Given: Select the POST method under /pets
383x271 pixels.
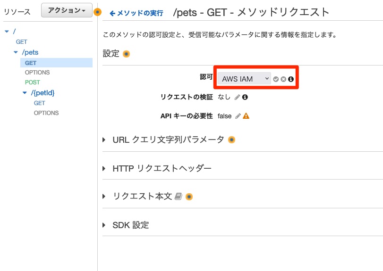Looking at the screenshot, I should coord(33,82).
